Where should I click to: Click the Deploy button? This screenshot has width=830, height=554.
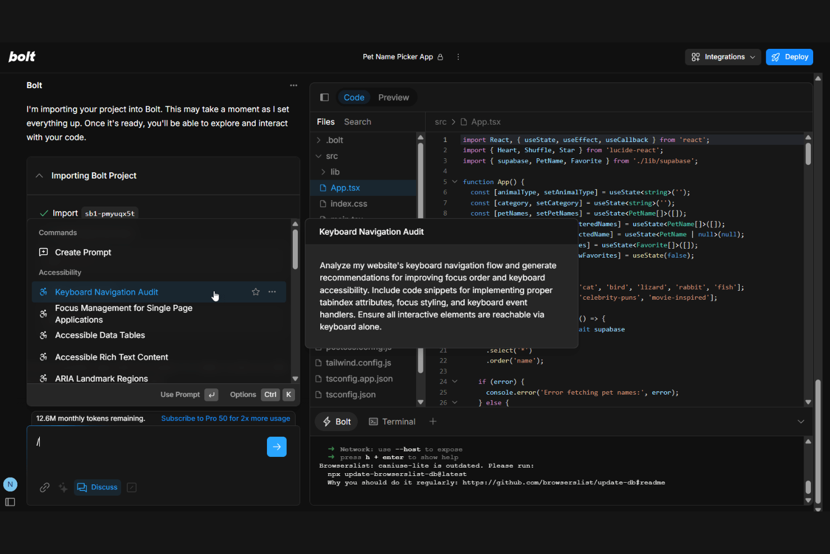click(790, 57)
